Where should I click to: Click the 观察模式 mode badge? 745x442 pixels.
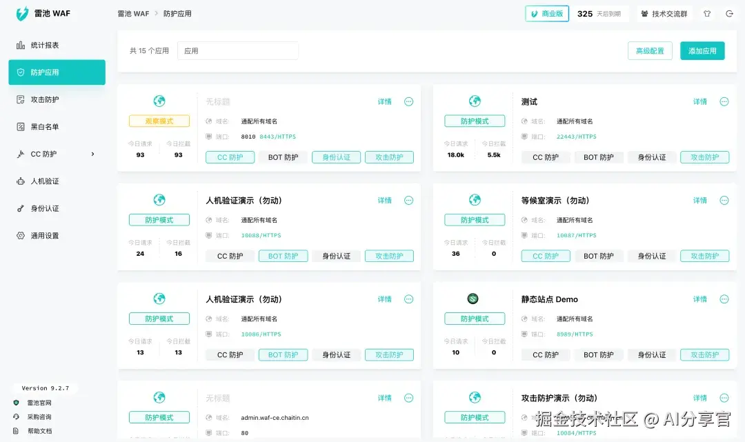[159, 121]
